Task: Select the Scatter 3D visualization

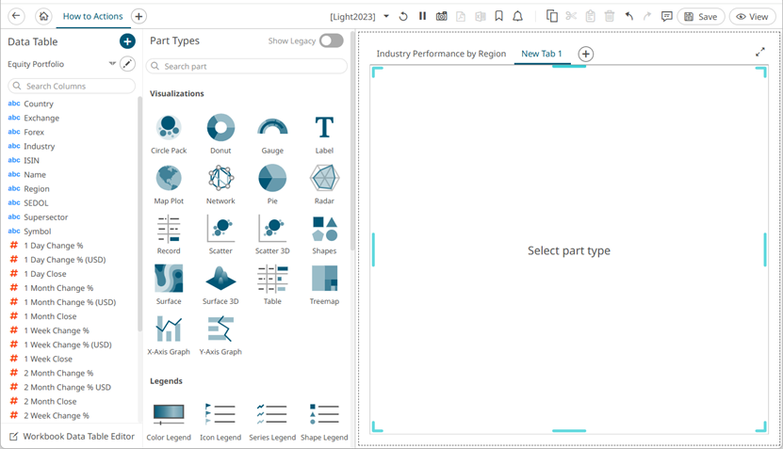Action: point(272,234)
